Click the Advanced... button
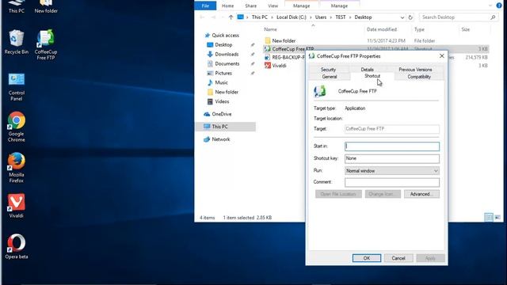Screen dimensions: 507x285 pos(421,194)
